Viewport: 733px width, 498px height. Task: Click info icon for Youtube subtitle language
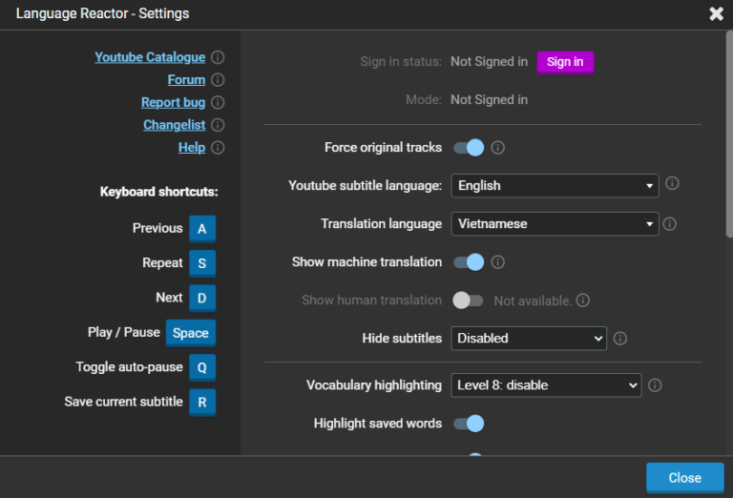pyautogui.click(x=672, y=184)
